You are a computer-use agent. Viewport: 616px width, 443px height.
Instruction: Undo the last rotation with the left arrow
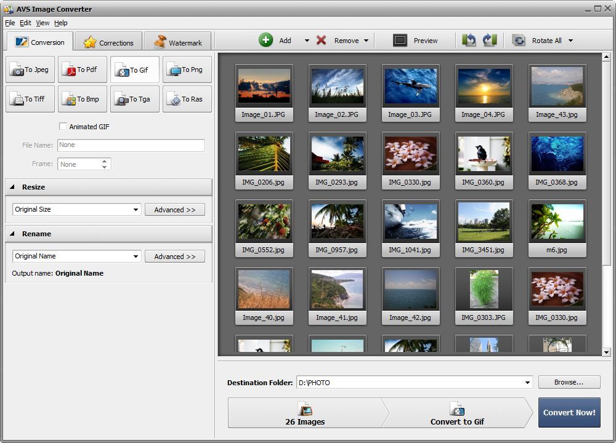[469, 39]
